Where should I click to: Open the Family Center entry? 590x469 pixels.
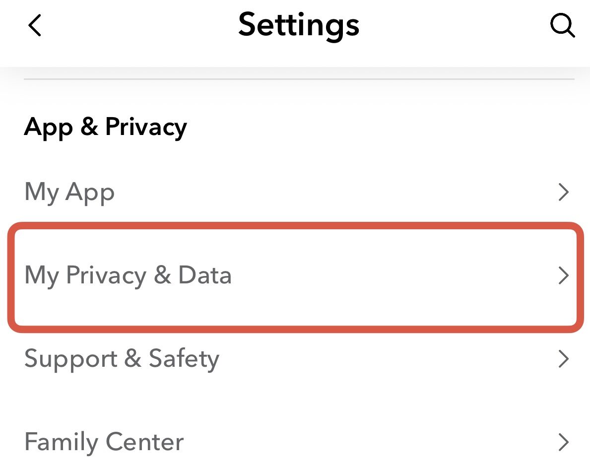pyautogui.click(x=104, y=442)
